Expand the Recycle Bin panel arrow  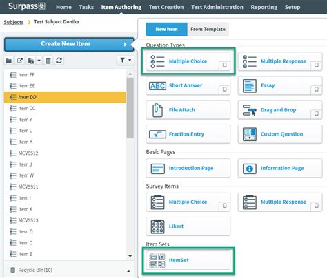pyautogui.click(x=129, y=271)
